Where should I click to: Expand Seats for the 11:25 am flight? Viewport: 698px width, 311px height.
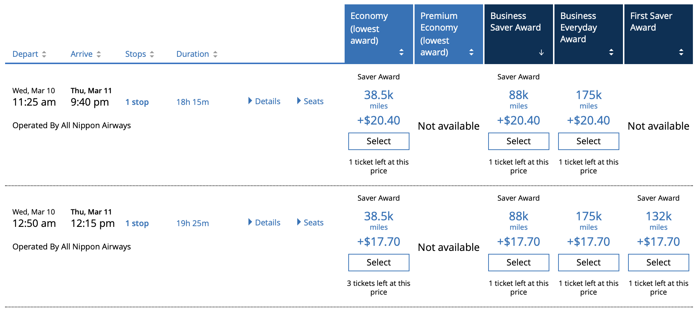tap(310, 101)
